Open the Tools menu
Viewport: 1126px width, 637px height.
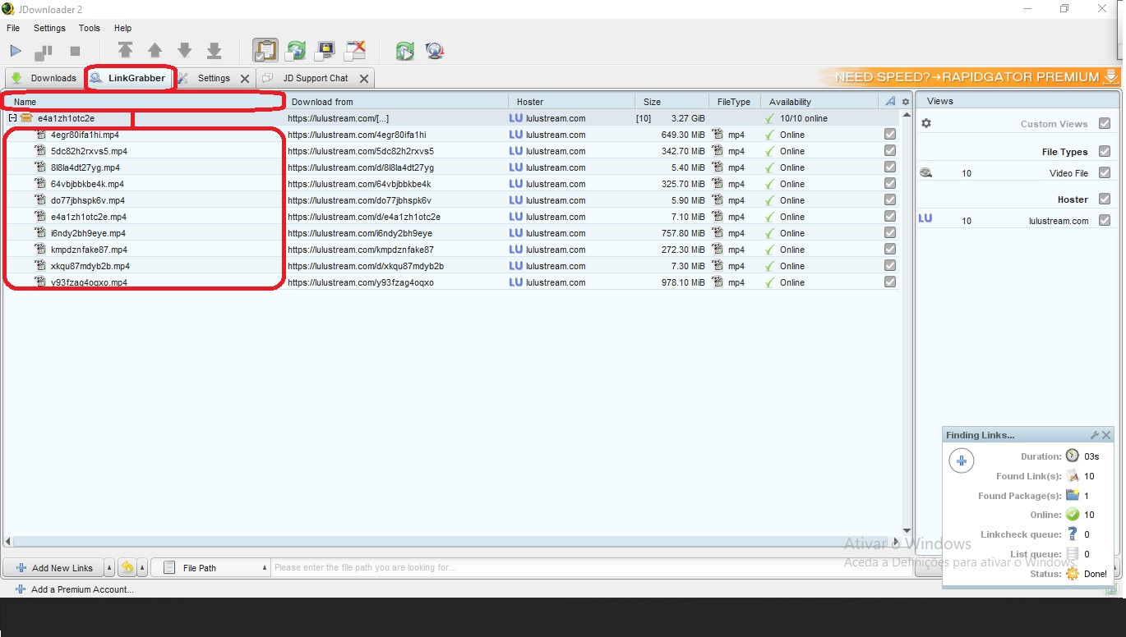(90, 28)
